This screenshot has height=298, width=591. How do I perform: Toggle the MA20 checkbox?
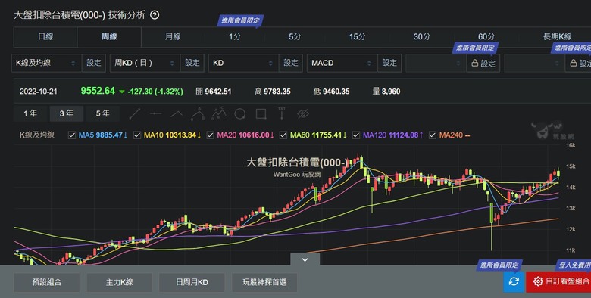(x=211, y=135)
